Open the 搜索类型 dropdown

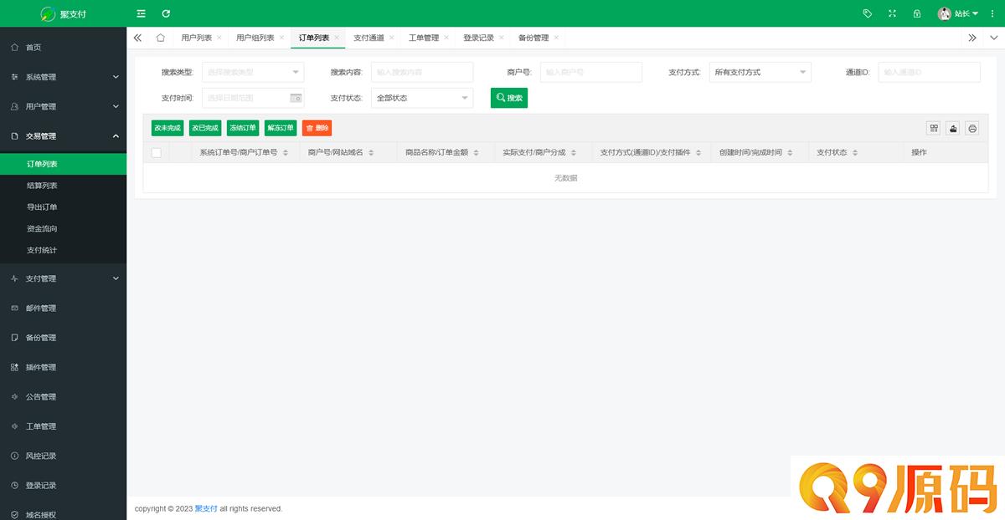click(253, 72)
